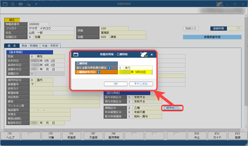Click the 賞与支給区分 code field
Viewport: 248px width, 146px height.
click(x=130, y=102)
